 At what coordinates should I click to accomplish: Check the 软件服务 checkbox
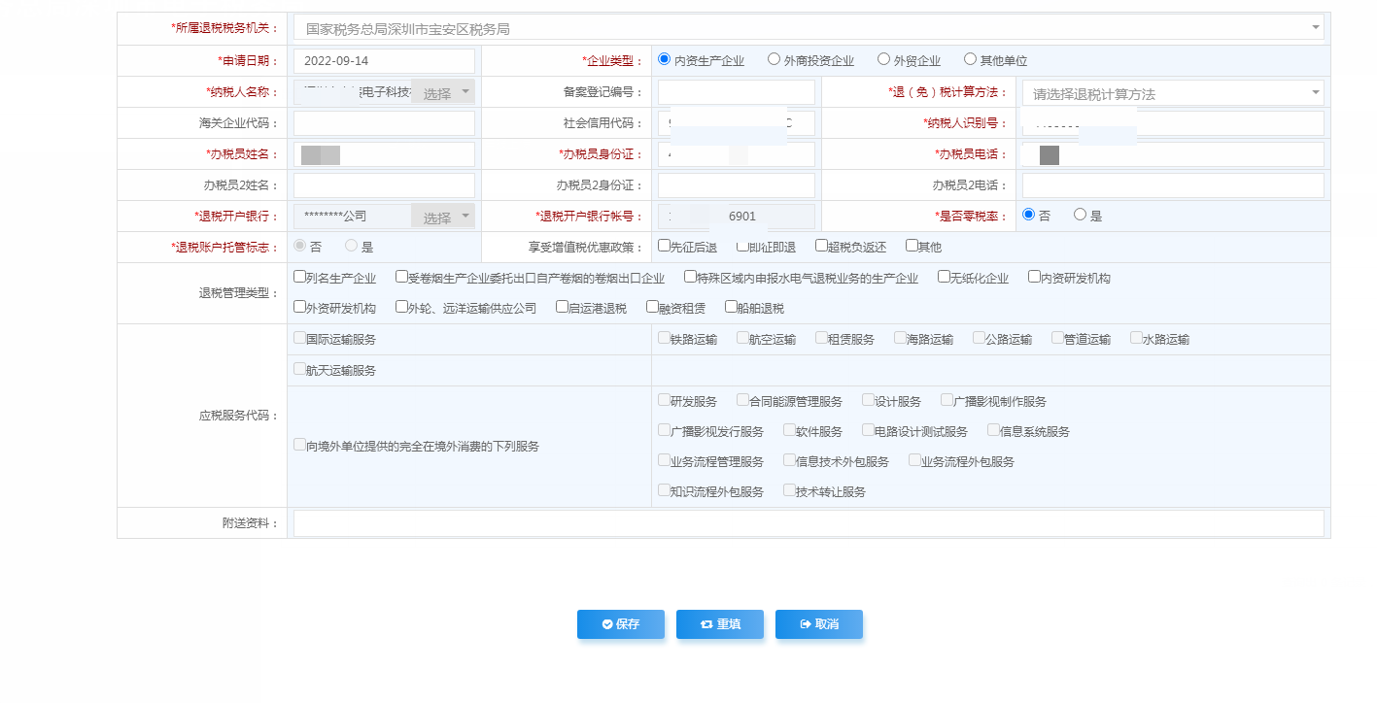789,430
